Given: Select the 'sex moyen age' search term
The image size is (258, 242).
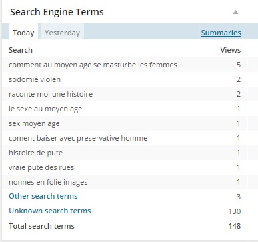Looking at the screenshot, I should pyautogui.click(x=34, y=123).
